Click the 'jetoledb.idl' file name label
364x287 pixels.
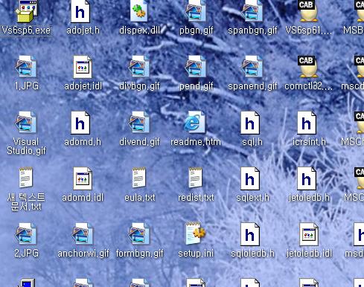(x=309, y=254)
